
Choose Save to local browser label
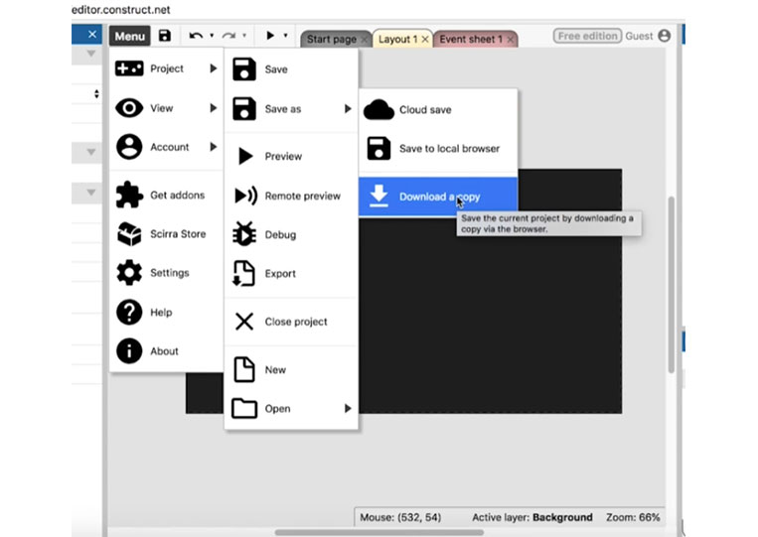[x=449, y=148]
